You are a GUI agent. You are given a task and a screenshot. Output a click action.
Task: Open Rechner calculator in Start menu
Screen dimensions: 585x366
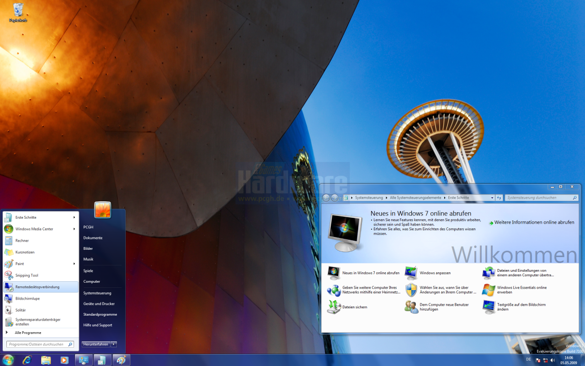point(40,241)
